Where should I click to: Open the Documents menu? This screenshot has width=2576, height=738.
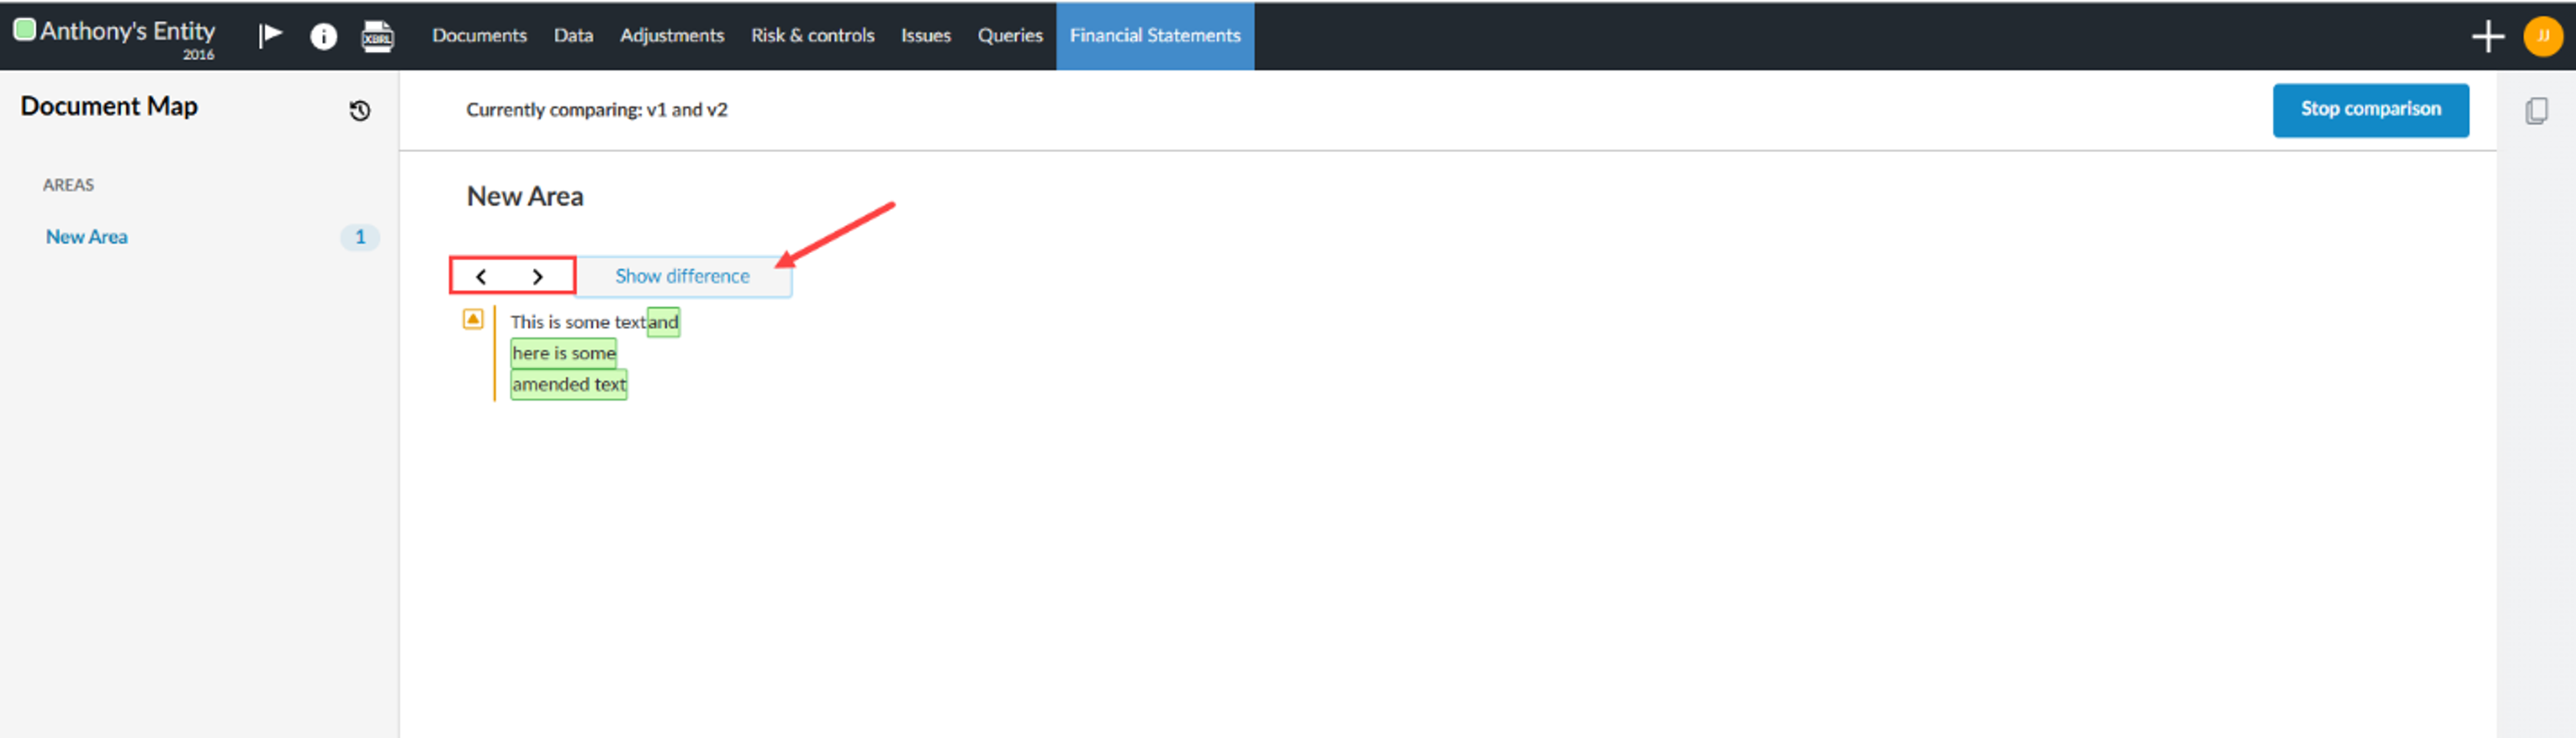point(479,36)
